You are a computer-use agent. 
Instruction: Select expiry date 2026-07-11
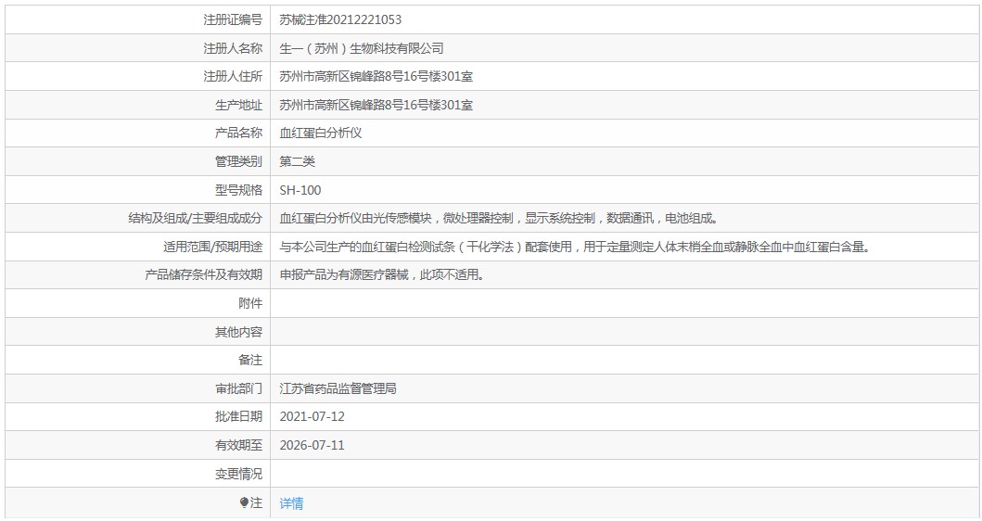click(x=312, y=445)
